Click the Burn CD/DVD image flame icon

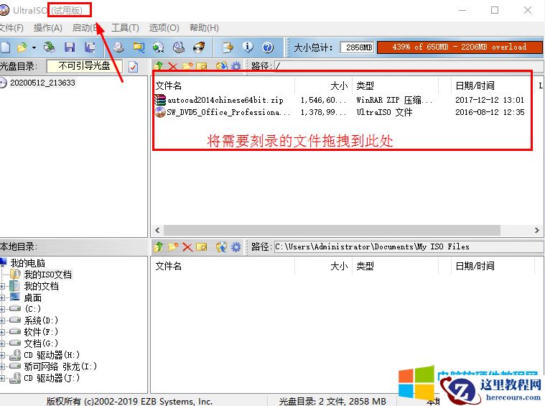199,47
